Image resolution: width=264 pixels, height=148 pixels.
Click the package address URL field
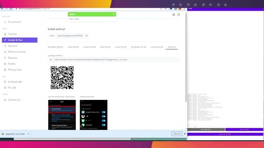point(116,60)
